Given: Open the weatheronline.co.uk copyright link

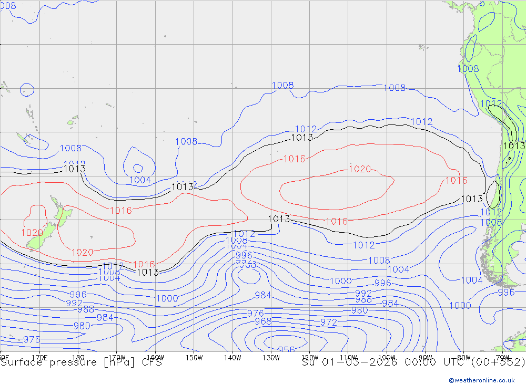Looking at the screenshot, I should pos(482,380).
